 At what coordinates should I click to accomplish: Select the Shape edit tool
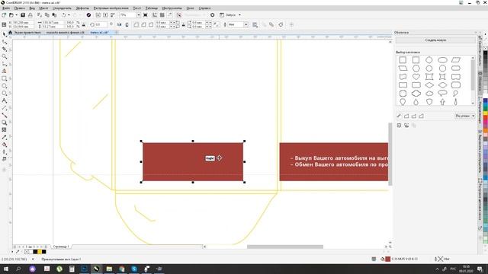click(4, 42)
